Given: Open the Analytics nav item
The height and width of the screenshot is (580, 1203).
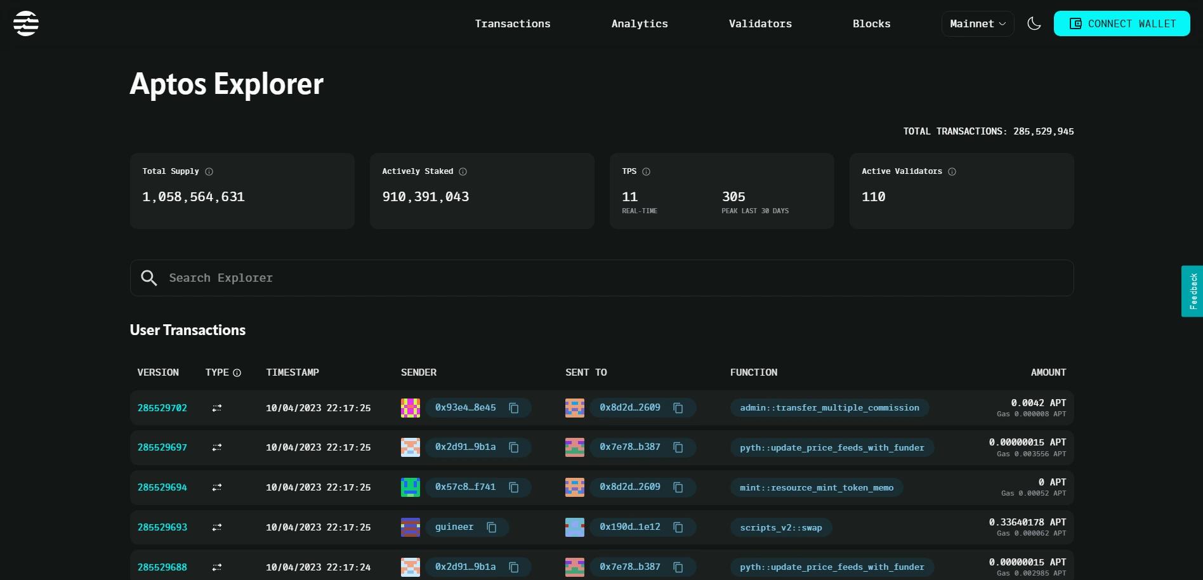Looking at the screenshot, I should pyautogui.click(x=640, y=23).
